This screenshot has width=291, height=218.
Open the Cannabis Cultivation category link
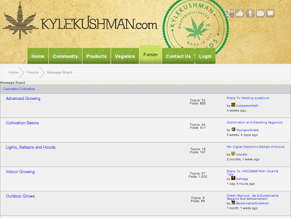pos(19,89)
